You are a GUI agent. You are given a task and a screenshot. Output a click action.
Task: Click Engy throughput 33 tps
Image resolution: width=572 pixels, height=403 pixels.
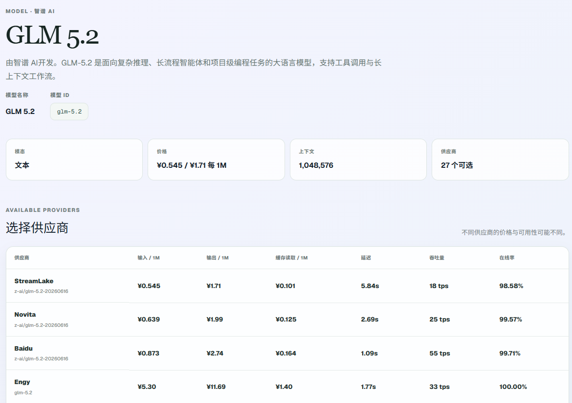tap(439, 387)
